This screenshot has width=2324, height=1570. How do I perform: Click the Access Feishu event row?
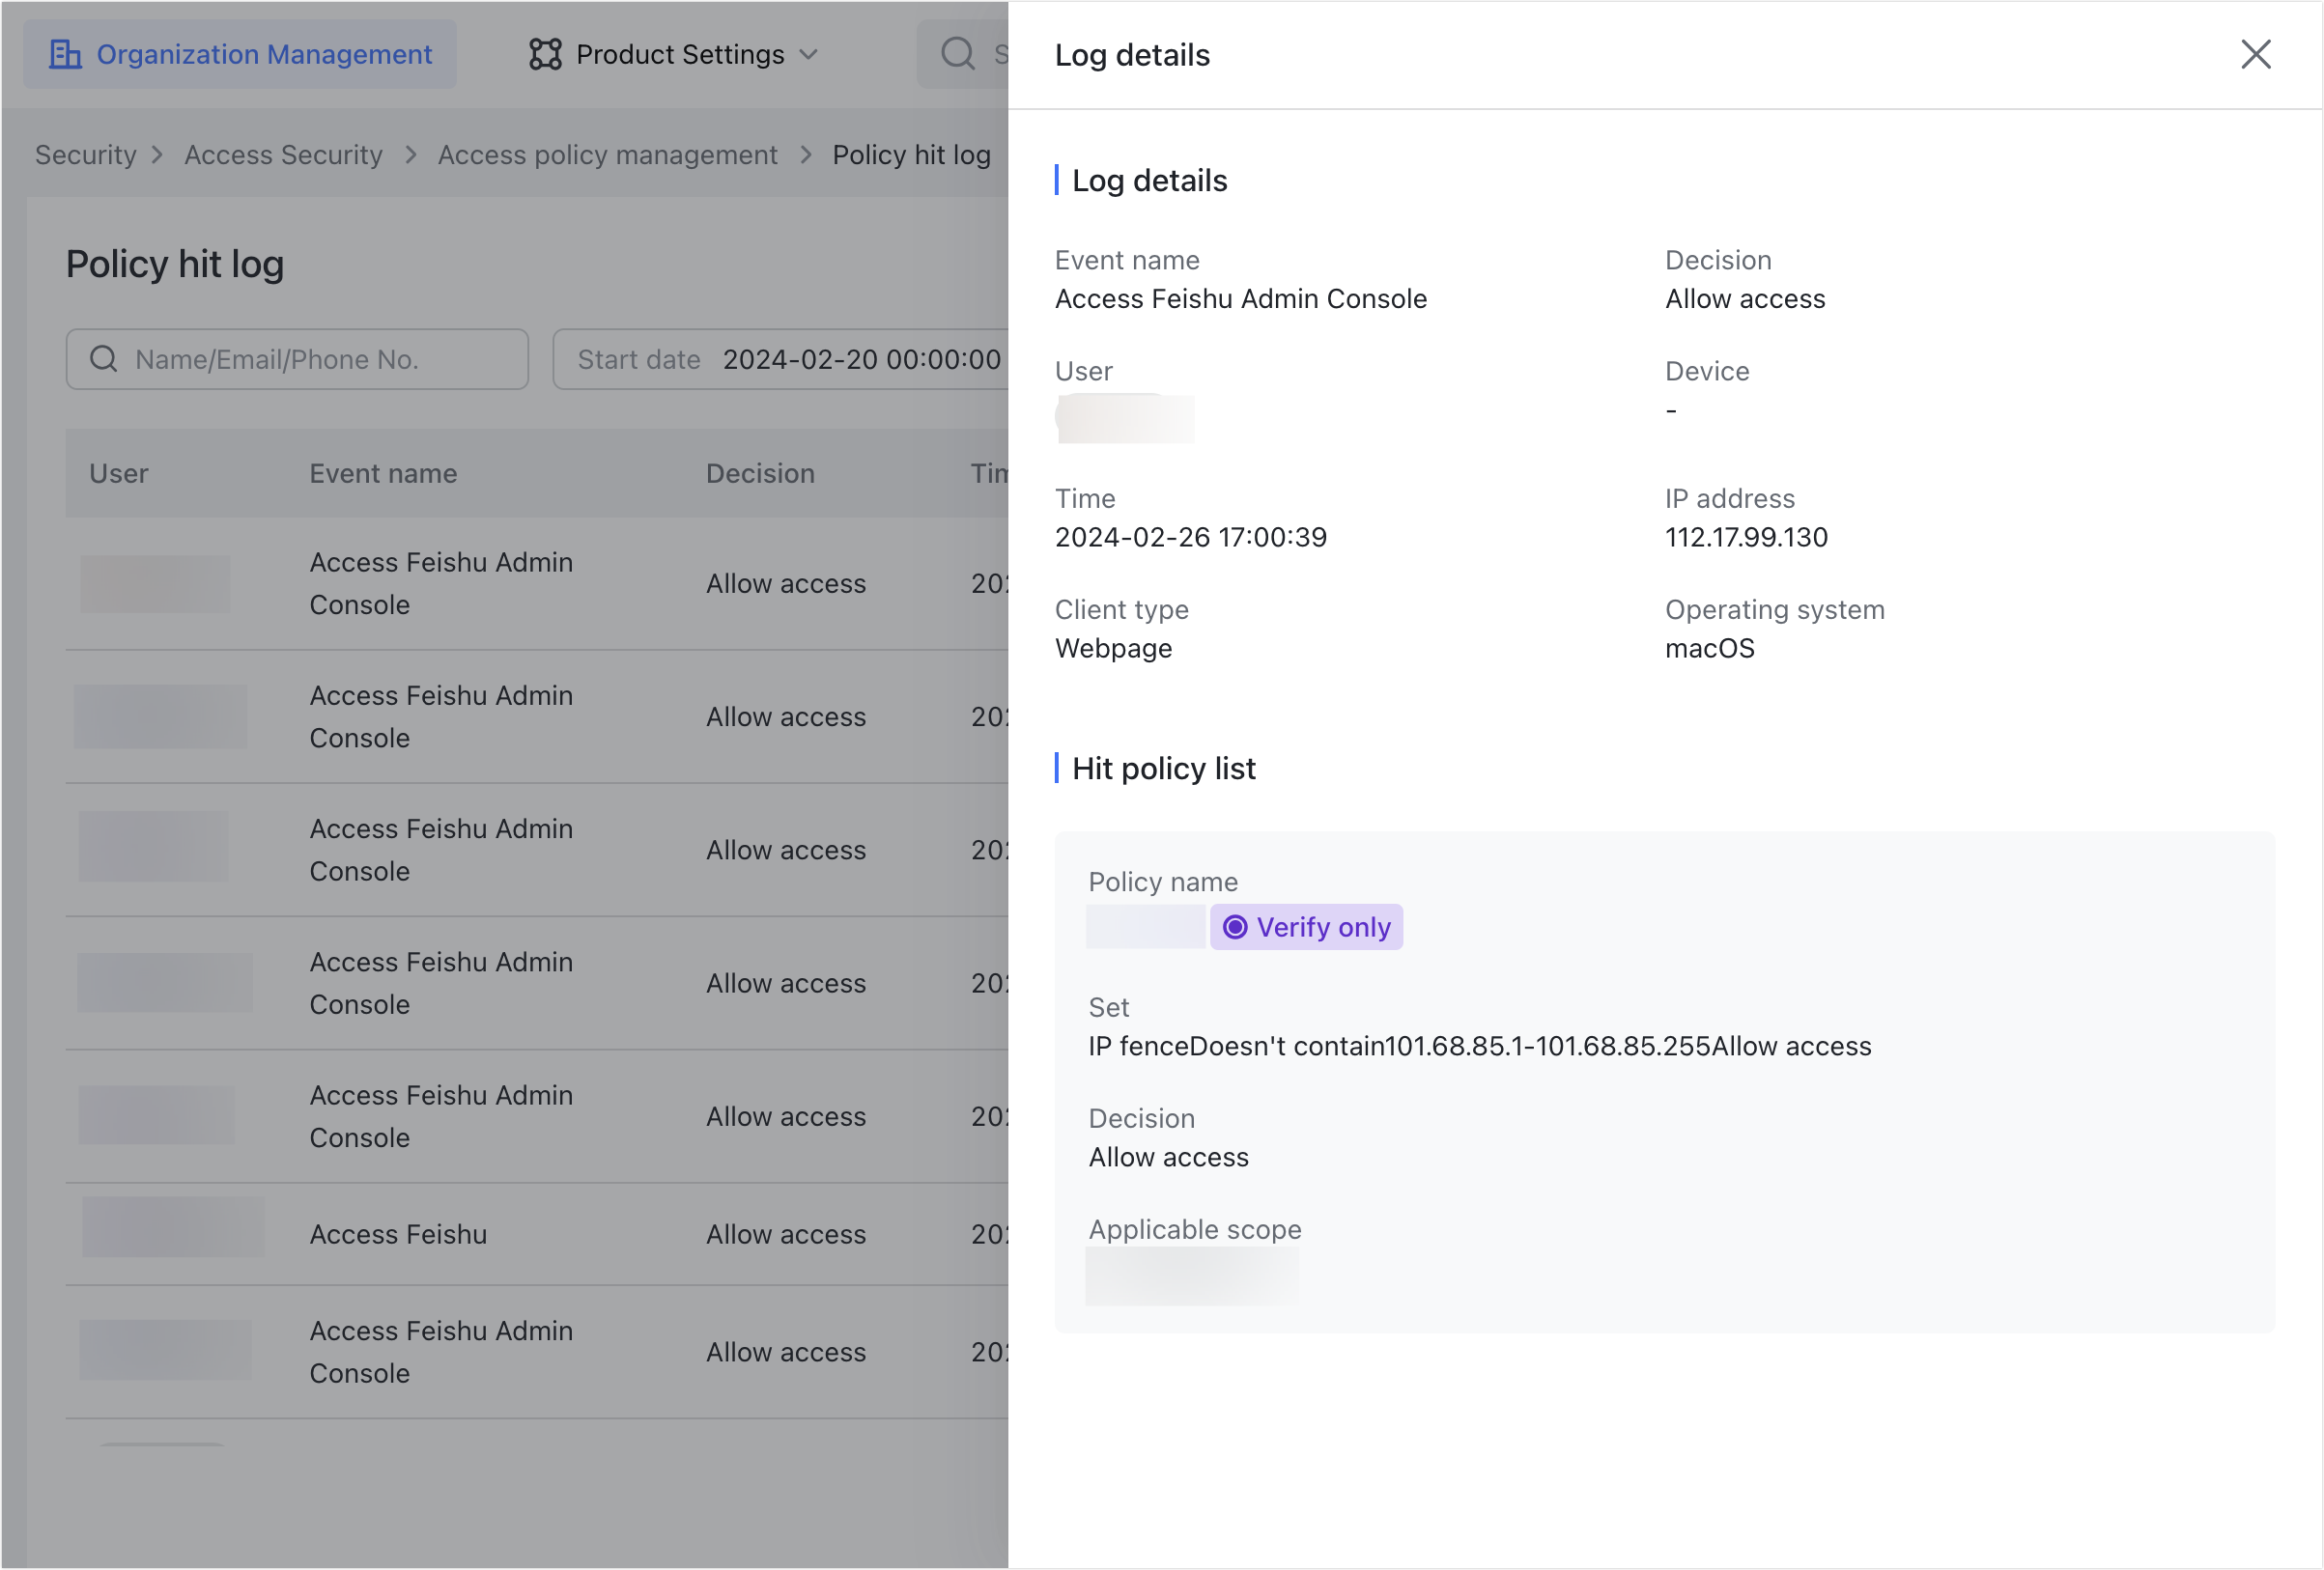pyautogui.click(x=396, y=1234)
